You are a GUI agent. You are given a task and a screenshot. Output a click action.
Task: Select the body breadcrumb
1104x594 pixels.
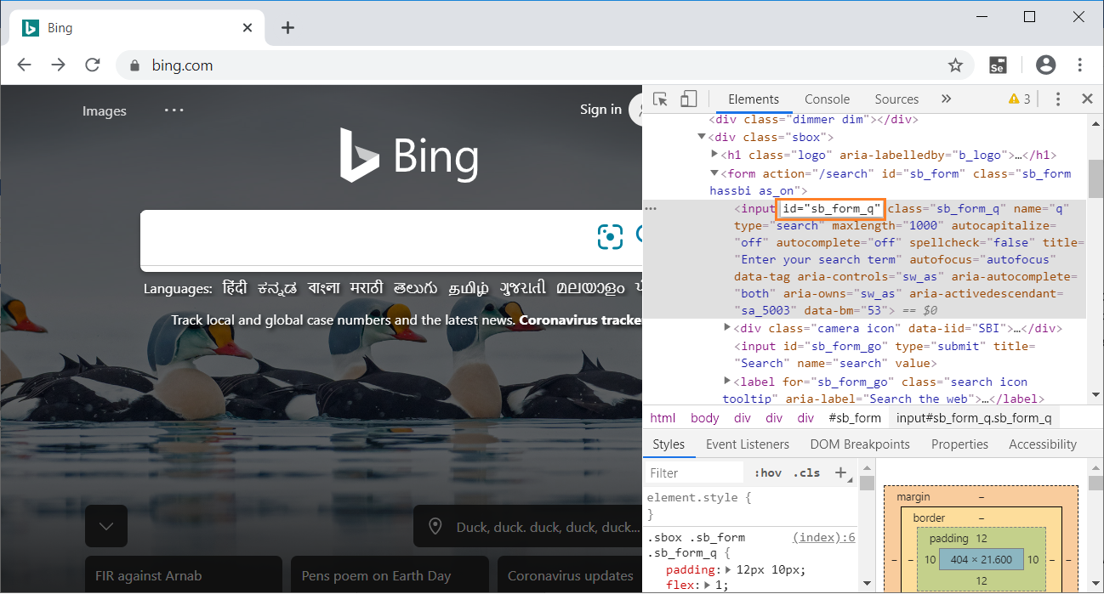tap(704, 418)
